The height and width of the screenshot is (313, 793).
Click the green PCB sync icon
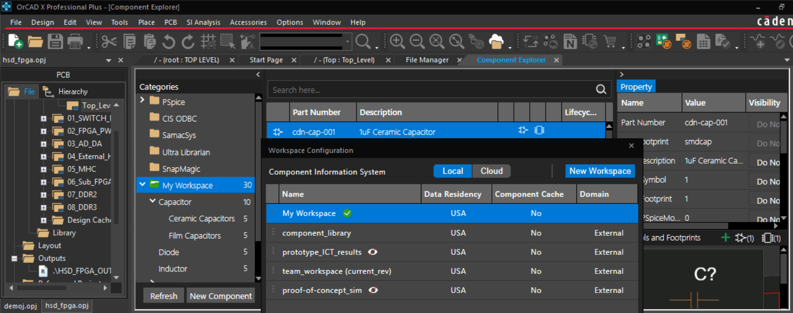pyautogui.click(x=663, y=42)
